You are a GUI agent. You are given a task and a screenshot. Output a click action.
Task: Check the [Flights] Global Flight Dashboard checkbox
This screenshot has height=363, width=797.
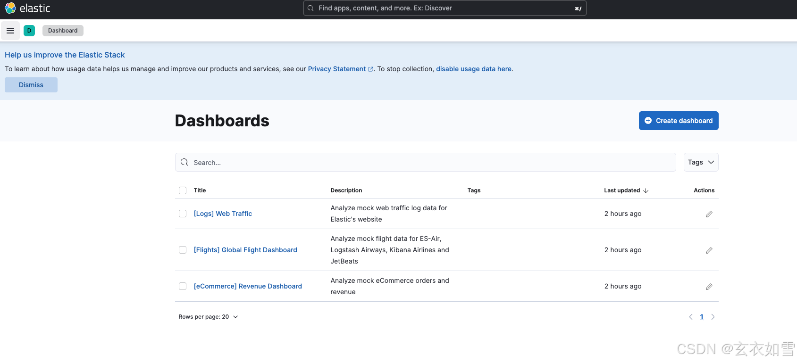point(183,250)
